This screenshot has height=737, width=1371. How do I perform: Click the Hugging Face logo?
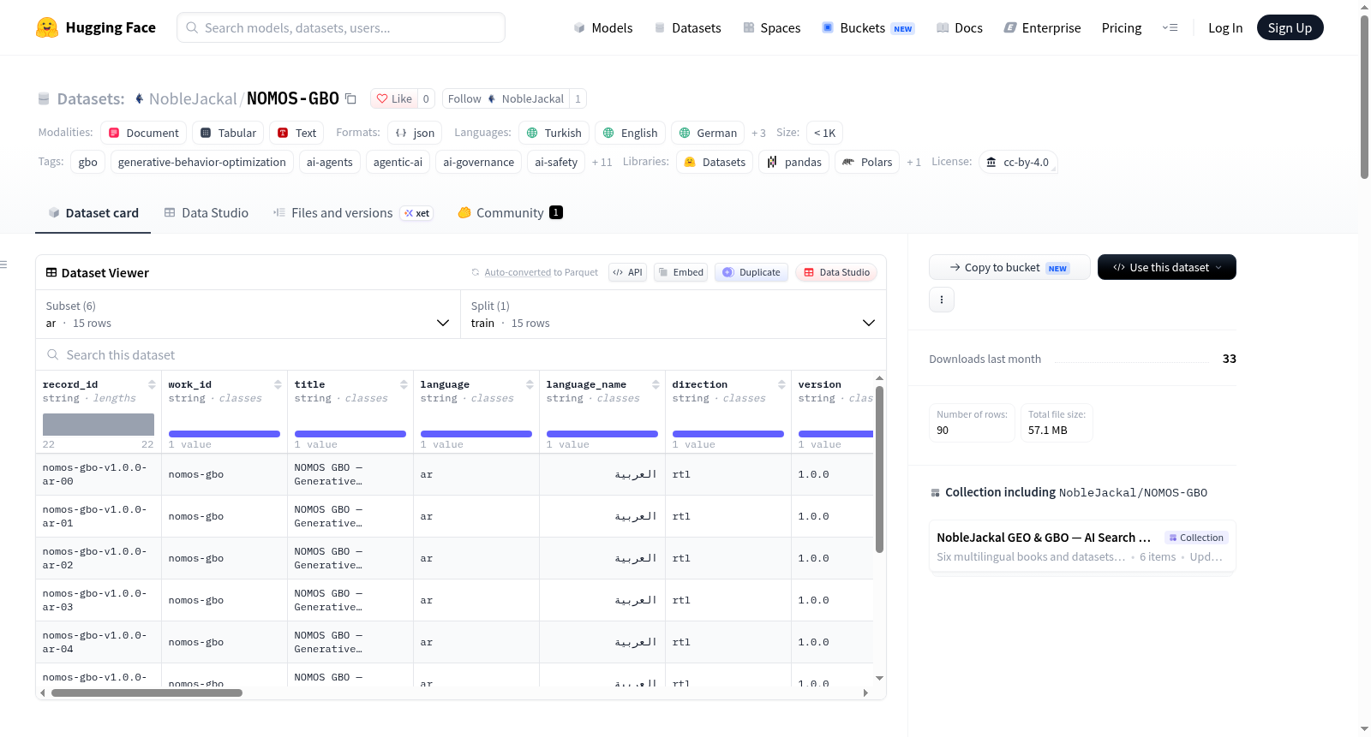(x=96, y=27)
